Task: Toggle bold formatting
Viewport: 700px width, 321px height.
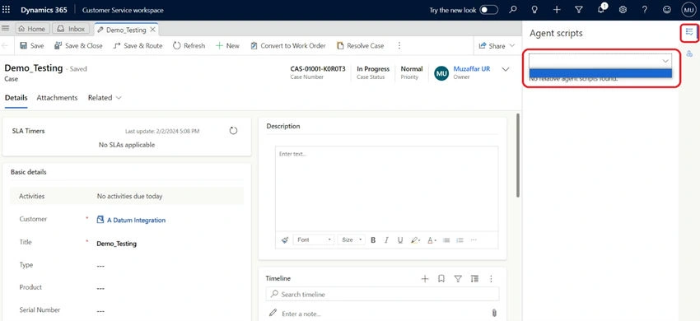Action: tap(373, 240)
